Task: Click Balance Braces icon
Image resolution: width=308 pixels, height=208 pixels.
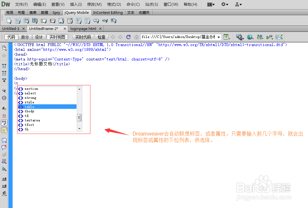Action: 4,98
